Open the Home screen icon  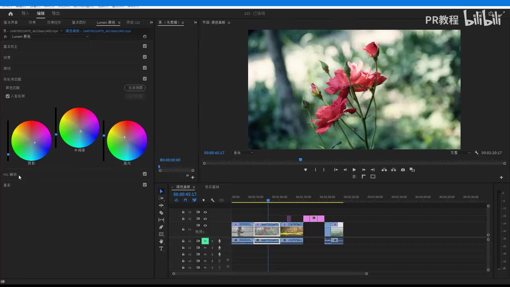click(10, 14)
